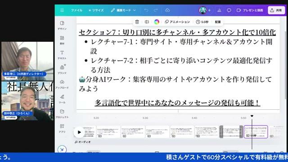
Task: Open the comments speech bubble
Action: [x=229, y=10]
